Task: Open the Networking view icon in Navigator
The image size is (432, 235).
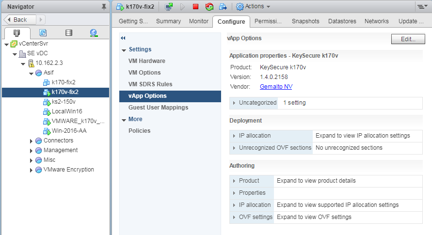Action: tap(94, 33)
